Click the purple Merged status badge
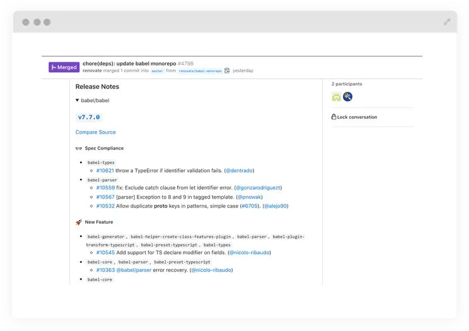The height and width of the screenshot is (331, 469). click(x=64, y=67)
